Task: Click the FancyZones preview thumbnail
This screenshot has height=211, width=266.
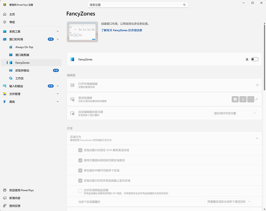Action: [x=82, y=32]
